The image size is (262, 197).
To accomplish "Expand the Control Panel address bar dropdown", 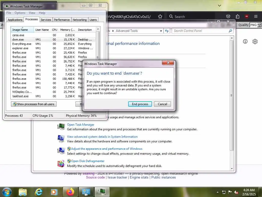I will pos(161,31).
